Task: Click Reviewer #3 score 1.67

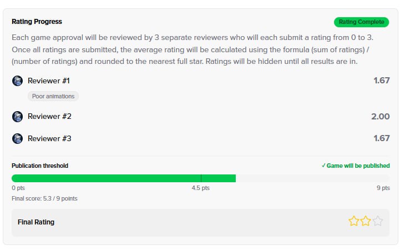Action: click(x=382, y=138)
